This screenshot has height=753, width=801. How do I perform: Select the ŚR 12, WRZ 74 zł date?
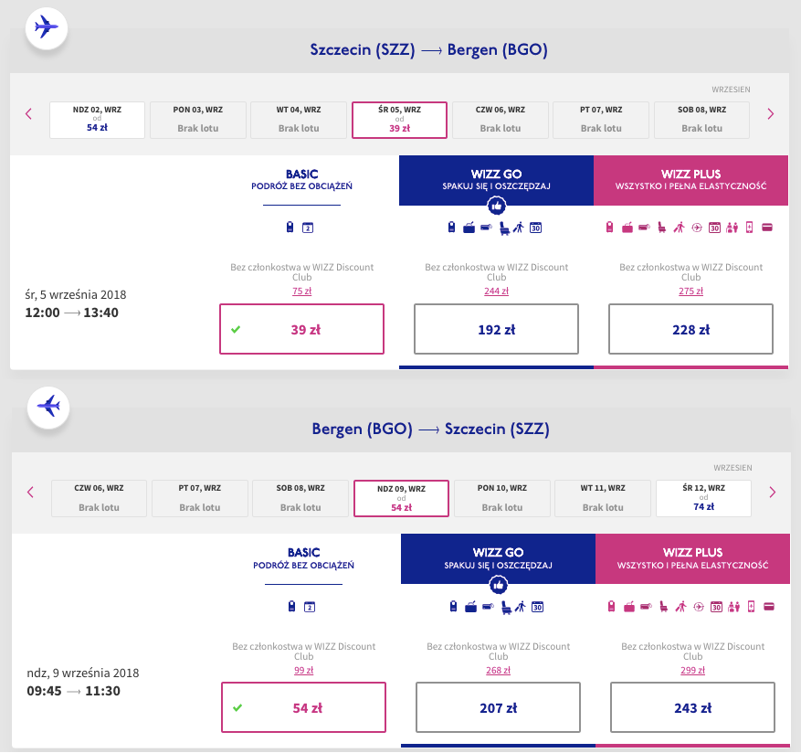[x=703, y=498]
